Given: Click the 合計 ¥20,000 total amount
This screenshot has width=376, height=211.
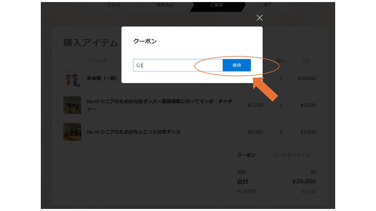Looking at the screenshot, I should tap(304, 181).
